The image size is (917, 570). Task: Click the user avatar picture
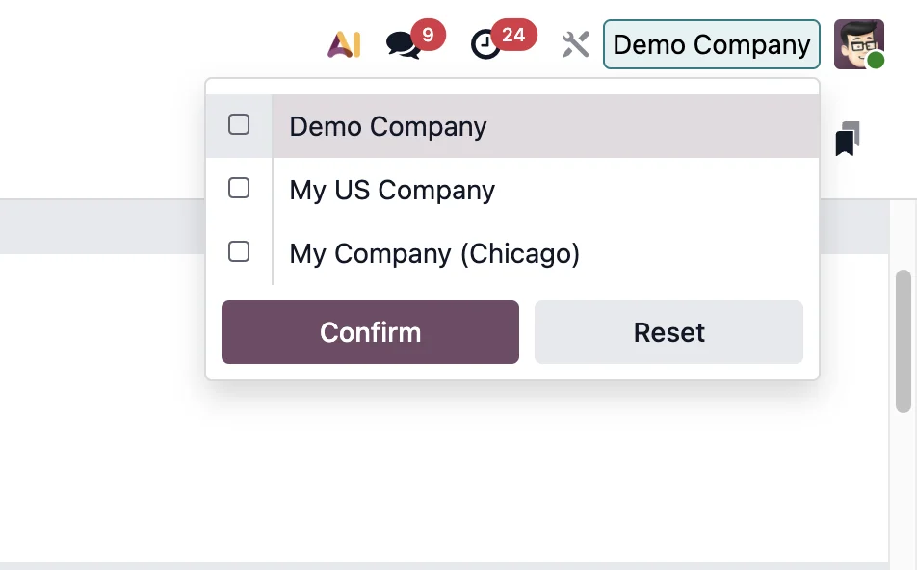tap(858, 44)
